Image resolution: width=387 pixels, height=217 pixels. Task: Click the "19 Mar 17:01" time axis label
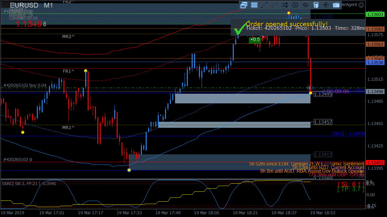[x=52, y=213]
